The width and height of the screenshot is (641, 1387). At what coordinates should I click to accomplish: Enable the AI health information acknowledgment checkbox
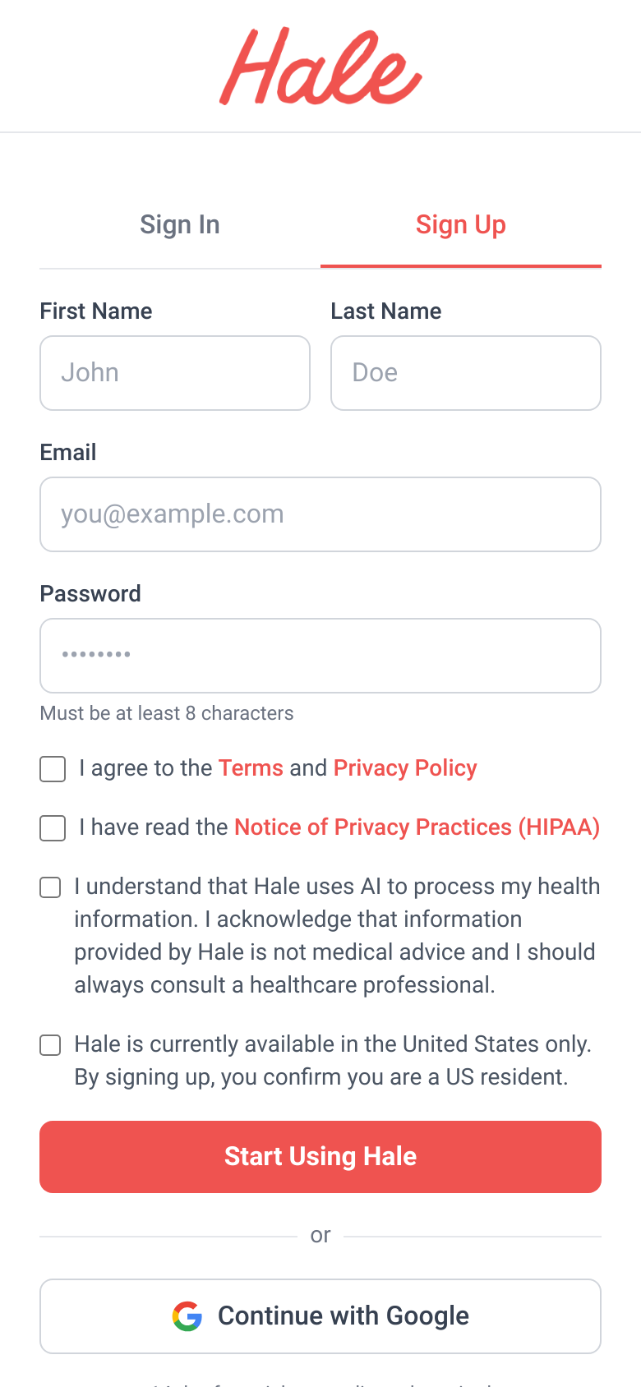pyautogui.click(x=50, y=887)
